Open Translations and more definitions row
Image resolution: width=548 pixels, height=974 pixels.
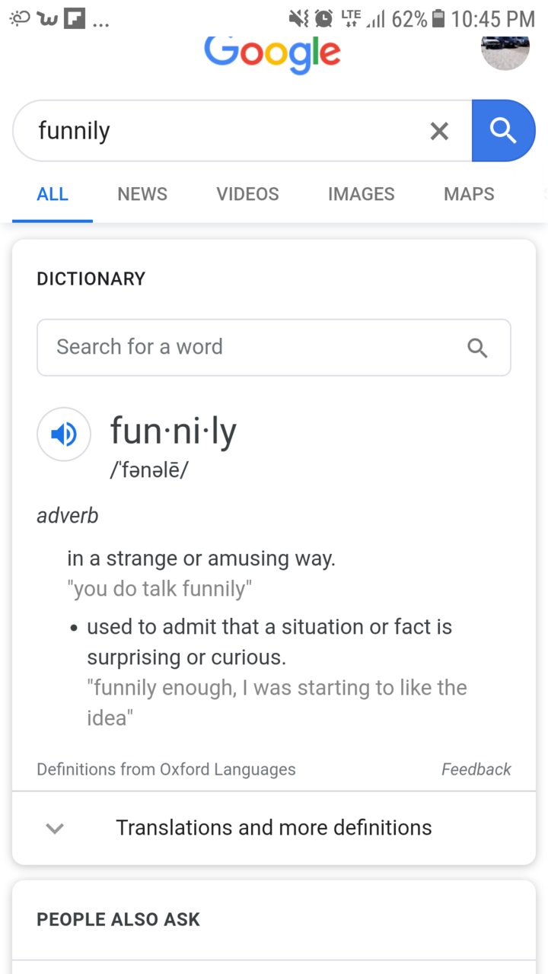[274, 828]
